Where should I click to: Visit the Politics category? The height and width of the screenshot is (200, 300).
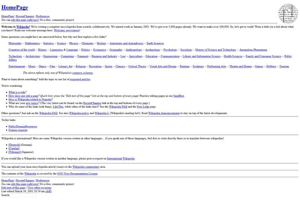coord(85,50)
